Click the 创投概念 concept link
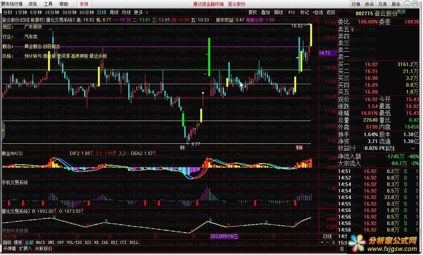This screenshot has width=423, height=255. (52, 46)
